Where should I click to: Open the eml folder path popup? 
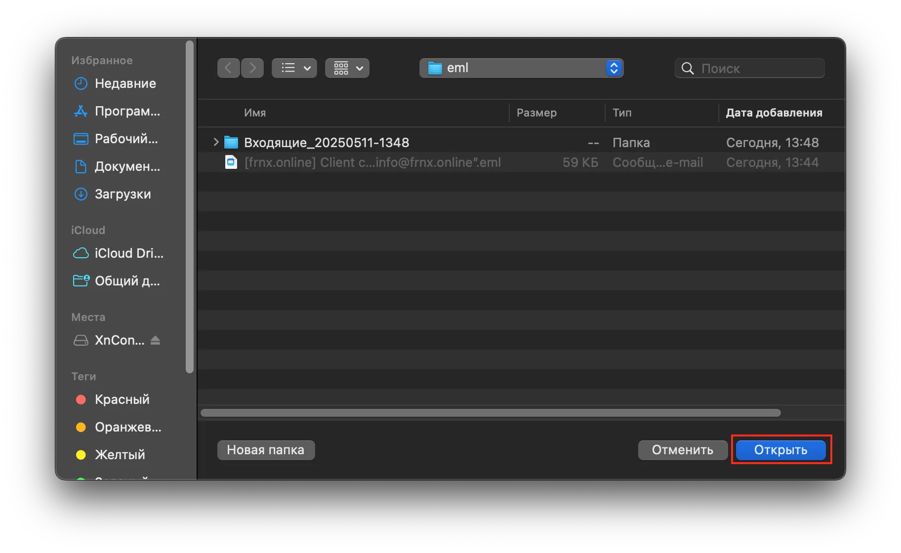tap(521, 68)
